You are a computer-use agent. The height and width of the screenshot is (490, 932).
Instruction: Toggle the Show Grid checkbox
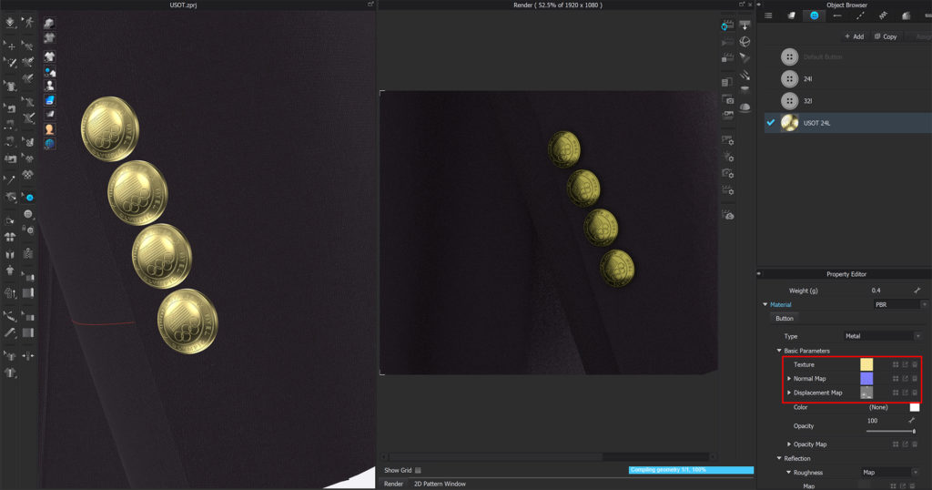click(418, 470)
